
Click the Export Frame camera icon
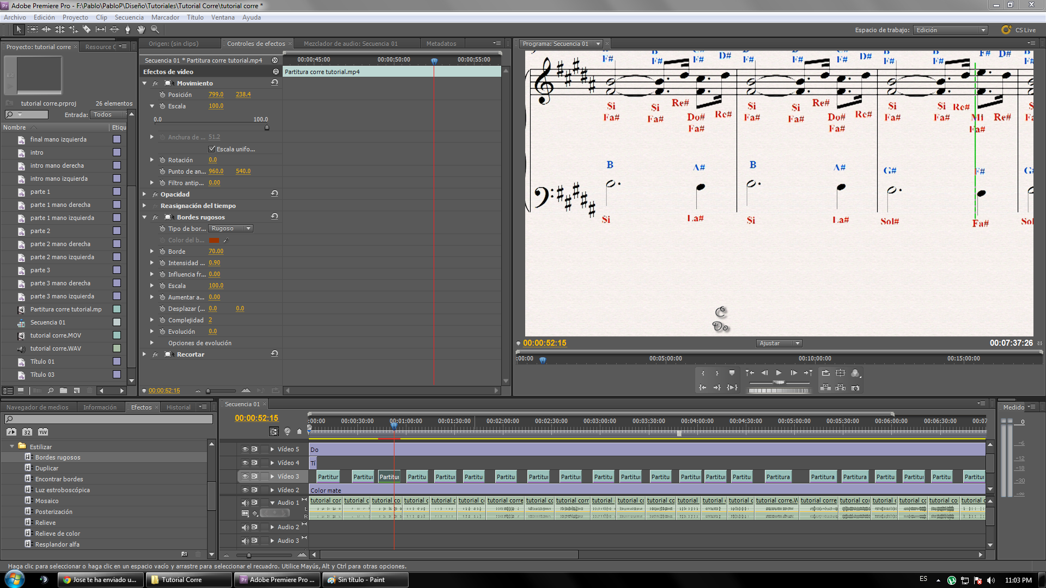855,388
